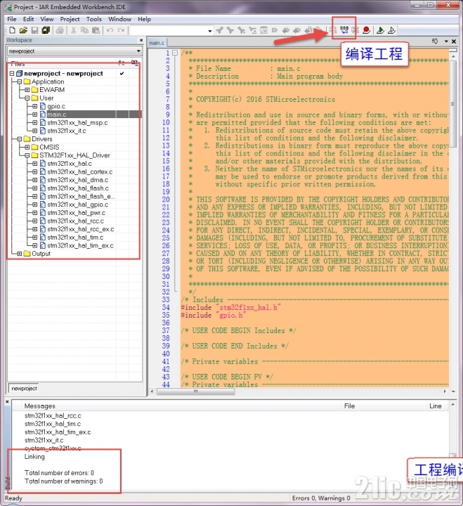Collapse the User folder node
The width and height of the screenshot is (463, 506).
(27, 98)
